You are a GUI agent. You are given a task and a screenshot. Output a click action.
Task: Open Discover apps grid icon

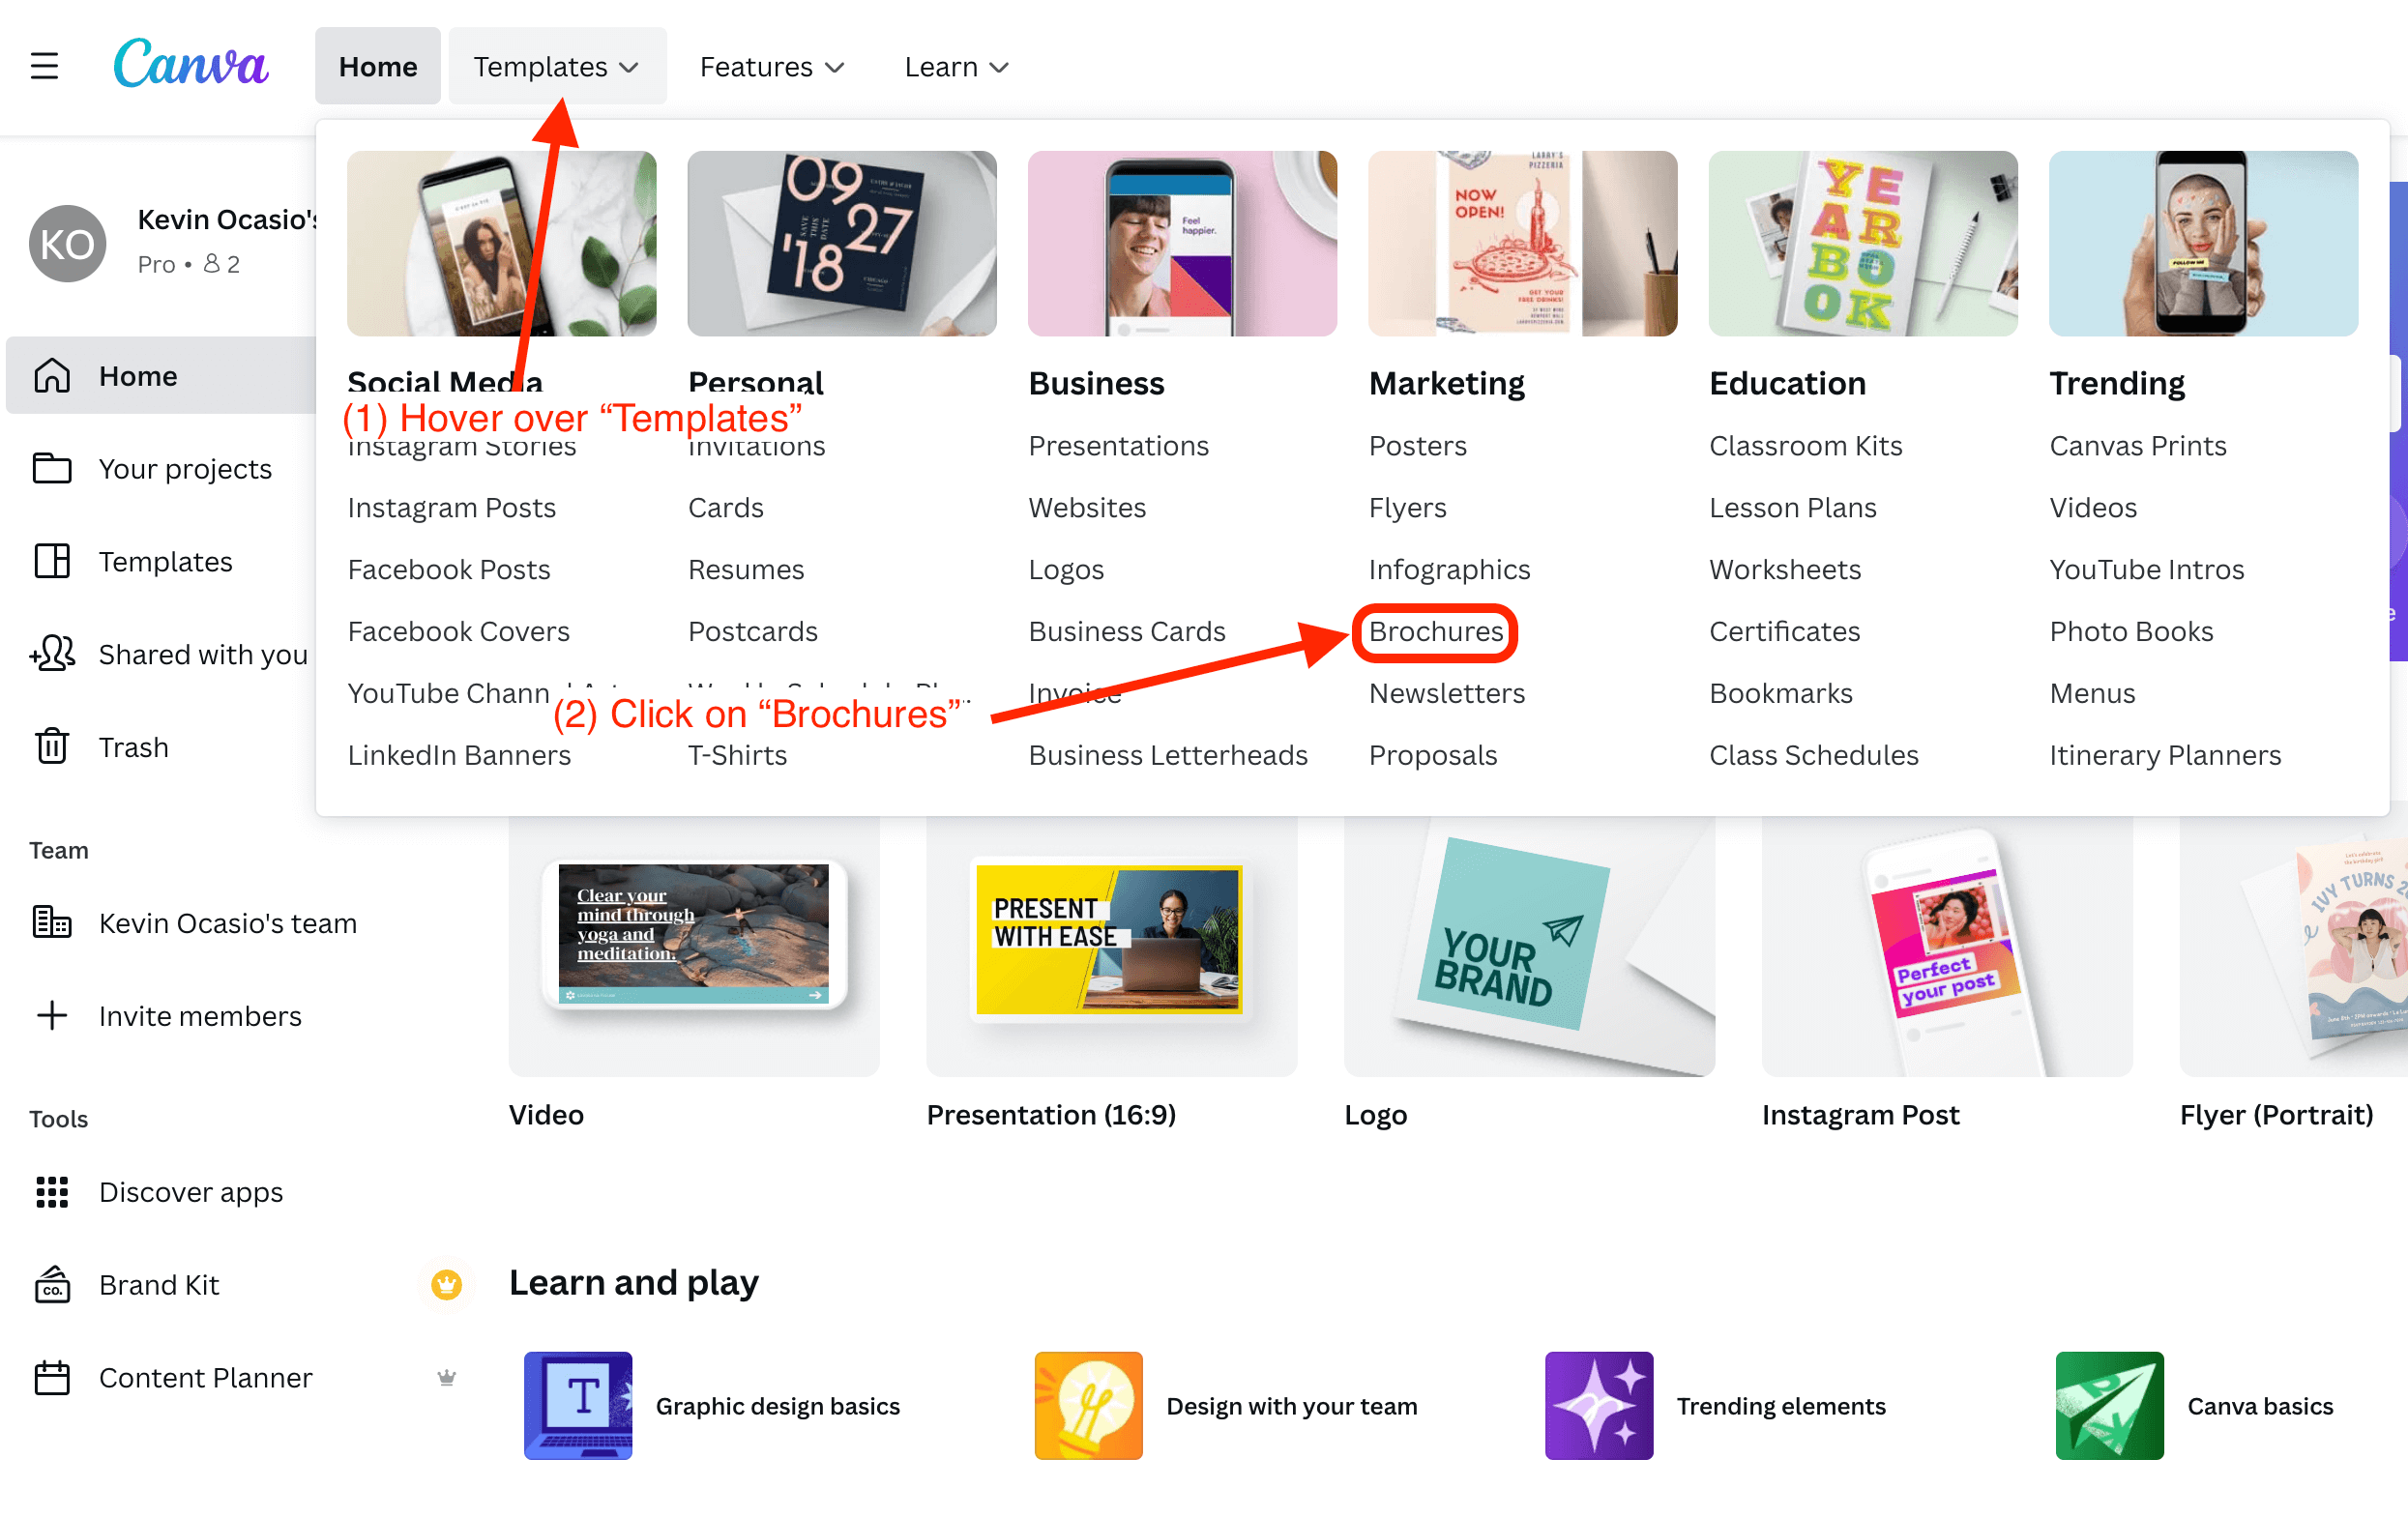[52, 1191]
